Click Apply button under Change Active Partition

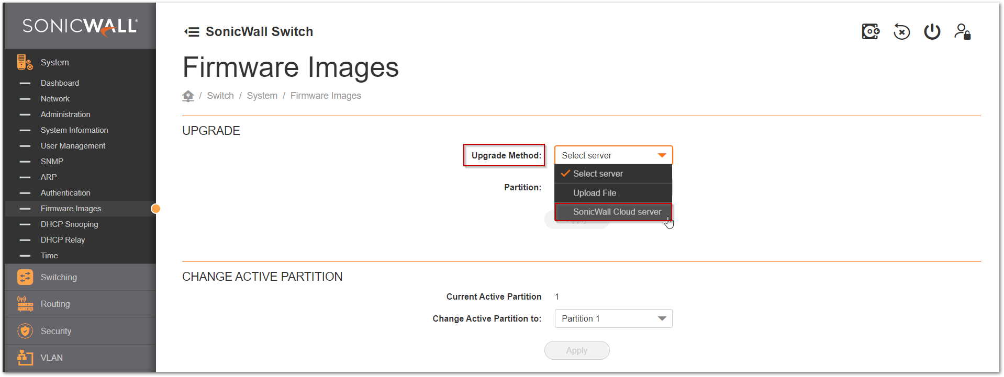pyautogui.click(x=576, y=350)
